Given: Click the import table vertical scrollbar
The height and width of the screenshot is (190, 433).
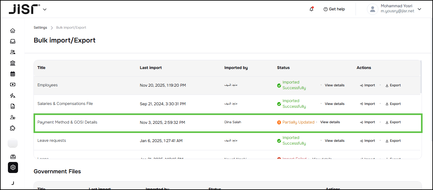Looking at the screenshot, I should 421,77.
